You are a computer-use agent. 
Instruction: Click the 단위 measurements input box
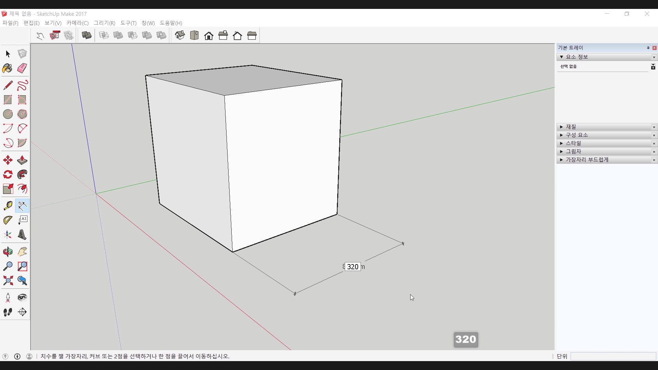(613, 357)
